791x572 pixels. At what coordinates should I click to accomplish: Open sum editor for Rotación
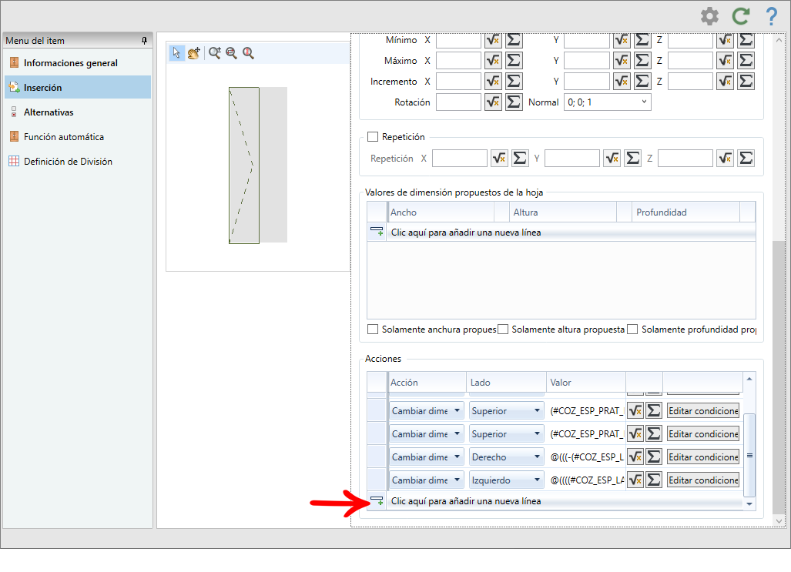514,102
